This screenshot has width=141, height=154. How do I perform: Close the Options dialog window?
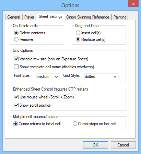[133, 4]
